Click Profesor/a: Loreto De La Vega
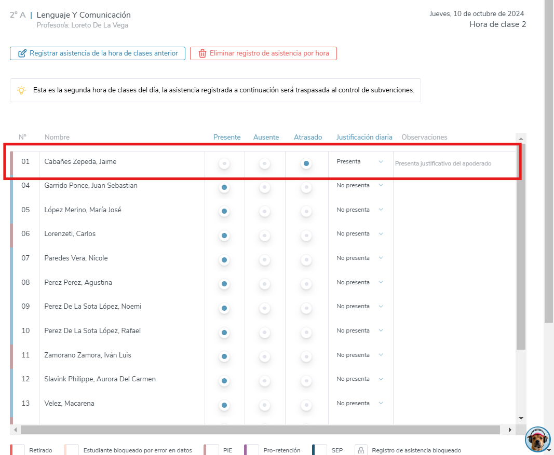The image size is (554, 455). pos(83,25)
